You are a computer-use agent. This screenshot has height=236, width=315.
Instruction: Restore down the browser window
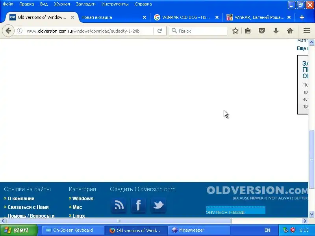click(x=300, y=5)
